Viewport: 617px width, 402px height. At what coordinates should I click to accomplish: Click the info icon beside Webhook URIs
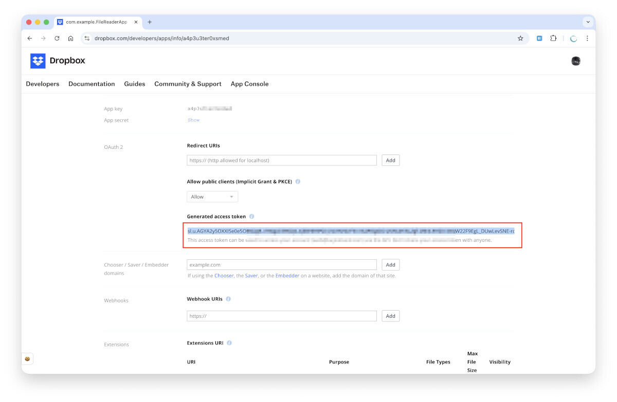pyautogui.click(x=228, y=299)
